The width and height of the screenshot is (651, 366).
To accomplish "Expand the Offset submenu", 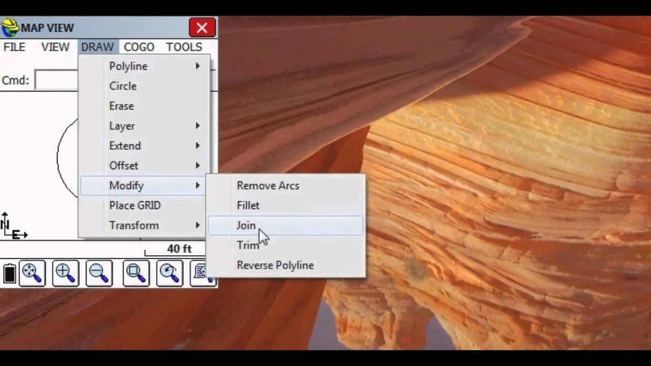I will click(x=144, y=165).
